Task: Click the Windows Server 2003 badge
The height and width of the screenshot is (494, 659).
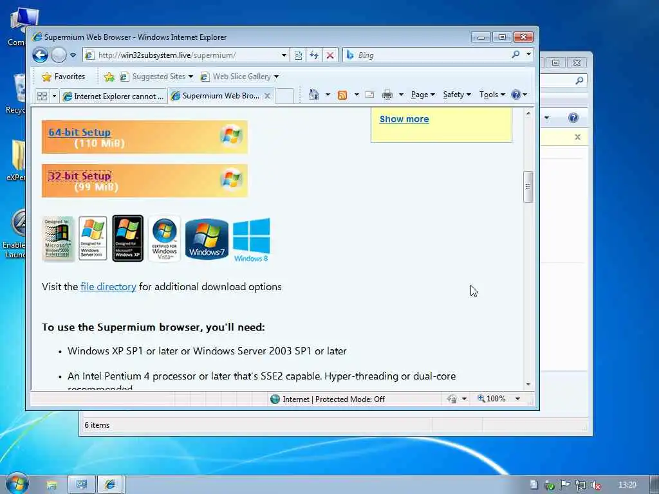Action: click(93, 239)
